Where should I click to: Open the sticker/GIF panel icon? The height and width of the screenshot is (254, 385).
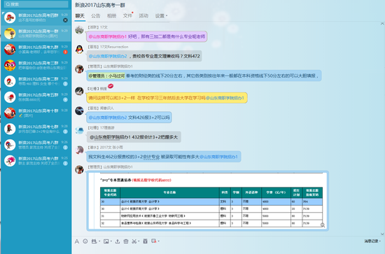coord(94,241)
